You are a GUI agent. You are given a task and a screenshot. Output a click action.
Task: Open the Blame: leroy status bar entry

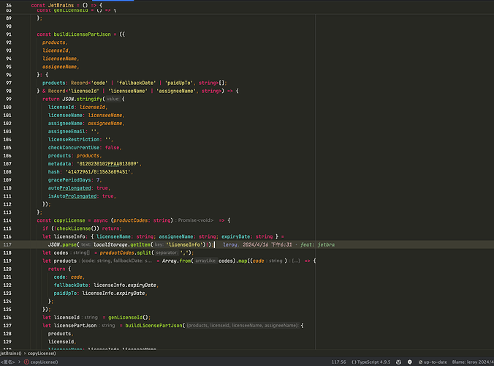coord(473,362)
